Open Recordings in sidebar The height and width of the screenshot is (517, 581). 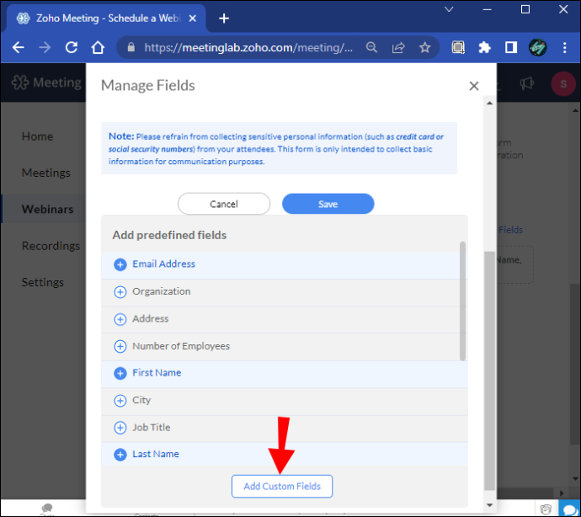click(51, 246)
